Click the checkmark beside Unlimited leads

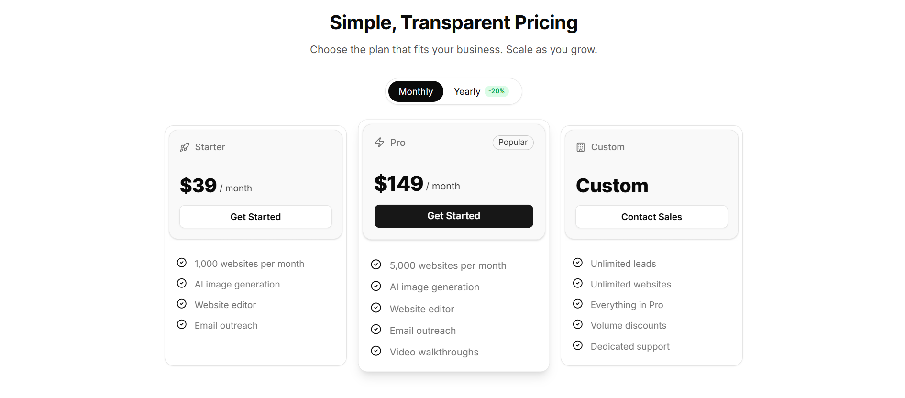tap(578, 263)
